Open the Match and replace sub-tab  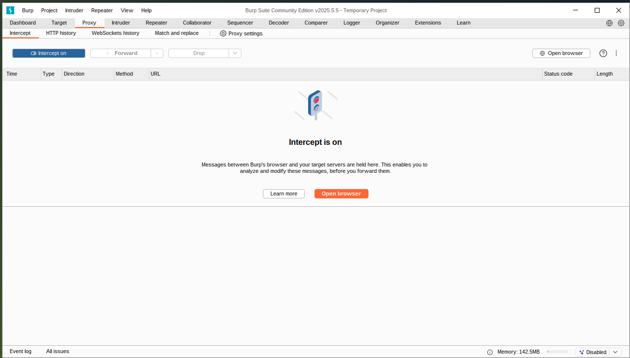click(177, 33)
